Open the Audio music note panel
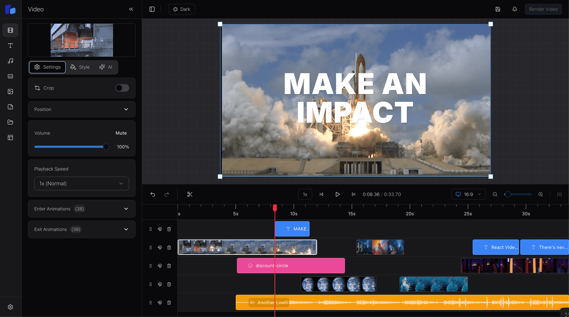 [x=10, y=61]
